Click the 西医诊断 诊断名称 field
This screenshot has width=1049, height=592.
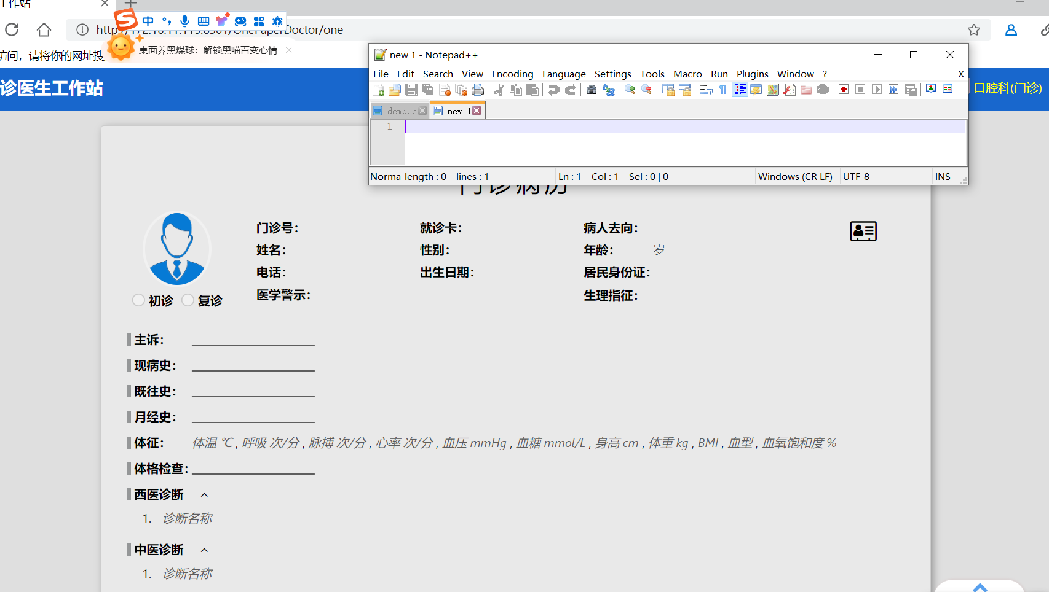[188, 518]
